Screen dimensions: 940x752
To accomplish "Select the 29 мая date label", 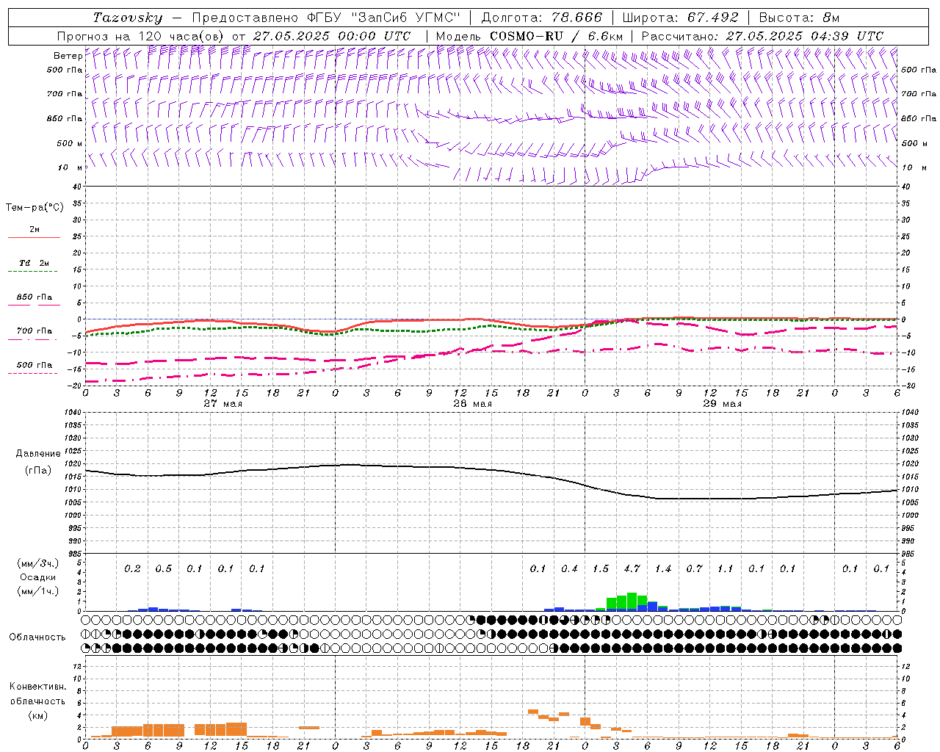I will coord(722,404).
